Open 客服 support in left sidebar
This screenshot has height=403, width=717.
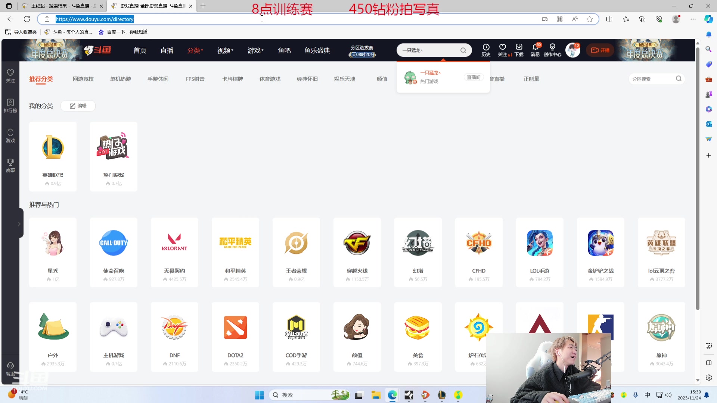[10, 369]
